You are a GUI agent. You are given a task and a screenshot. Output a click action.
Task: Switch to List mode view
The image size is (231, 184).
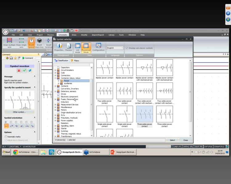coord(78,48)
